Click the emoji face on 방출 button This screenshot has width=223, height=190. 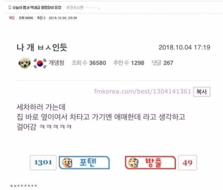(133, 162)
